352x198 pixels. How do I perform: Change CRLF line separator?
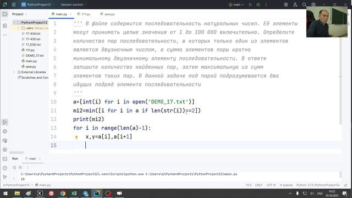pos(258,185)
